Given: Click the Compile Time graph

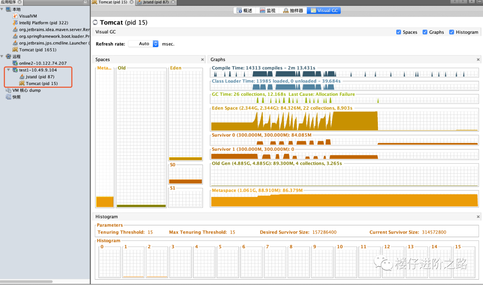Looking at the screenshot, I should [344, 73].
